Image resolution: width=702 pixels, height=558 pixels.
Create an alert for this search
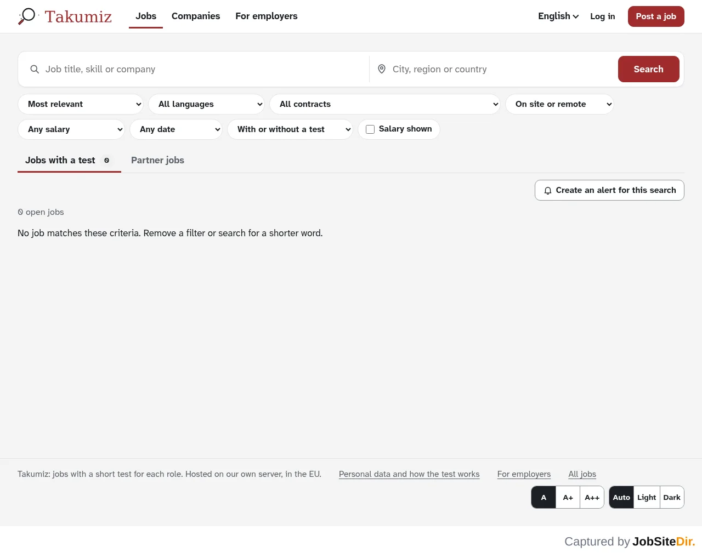coord(609,190)
